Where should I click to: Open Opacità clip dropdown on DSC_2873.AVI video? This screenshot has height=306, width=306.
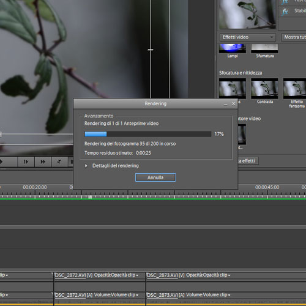[229, 275]
